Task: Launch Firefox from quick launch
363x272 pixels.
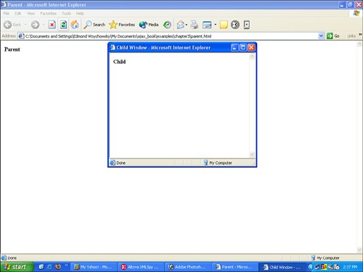Action: (58, 267)
